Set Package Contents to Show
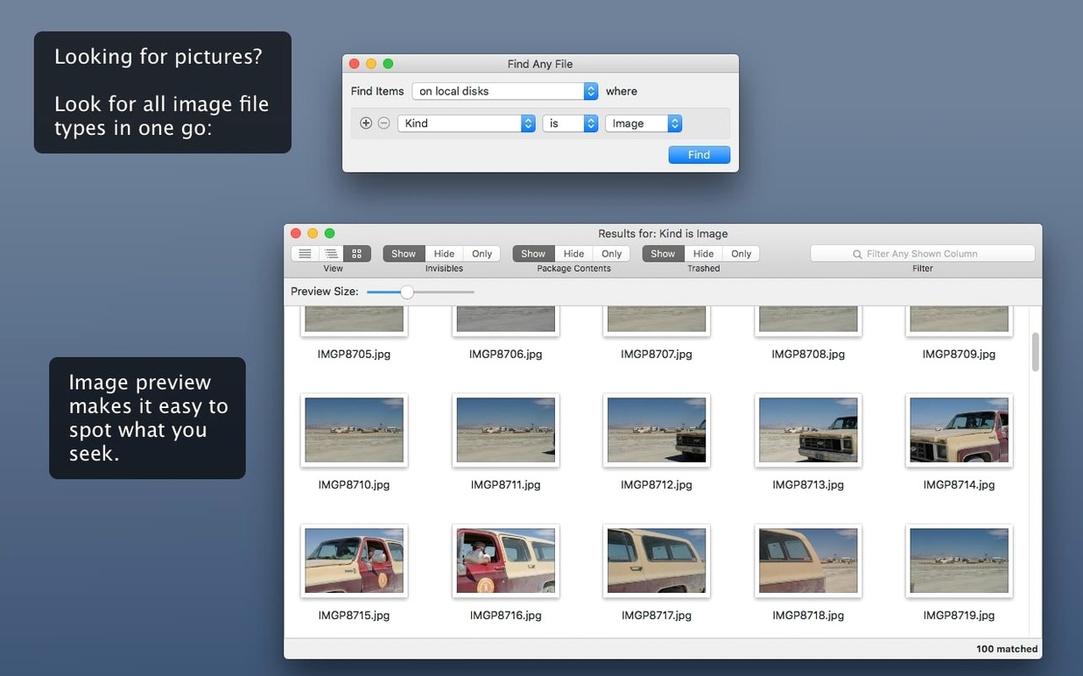The width and height of the screenshot is (1083, 676). (x=533, y=254)
